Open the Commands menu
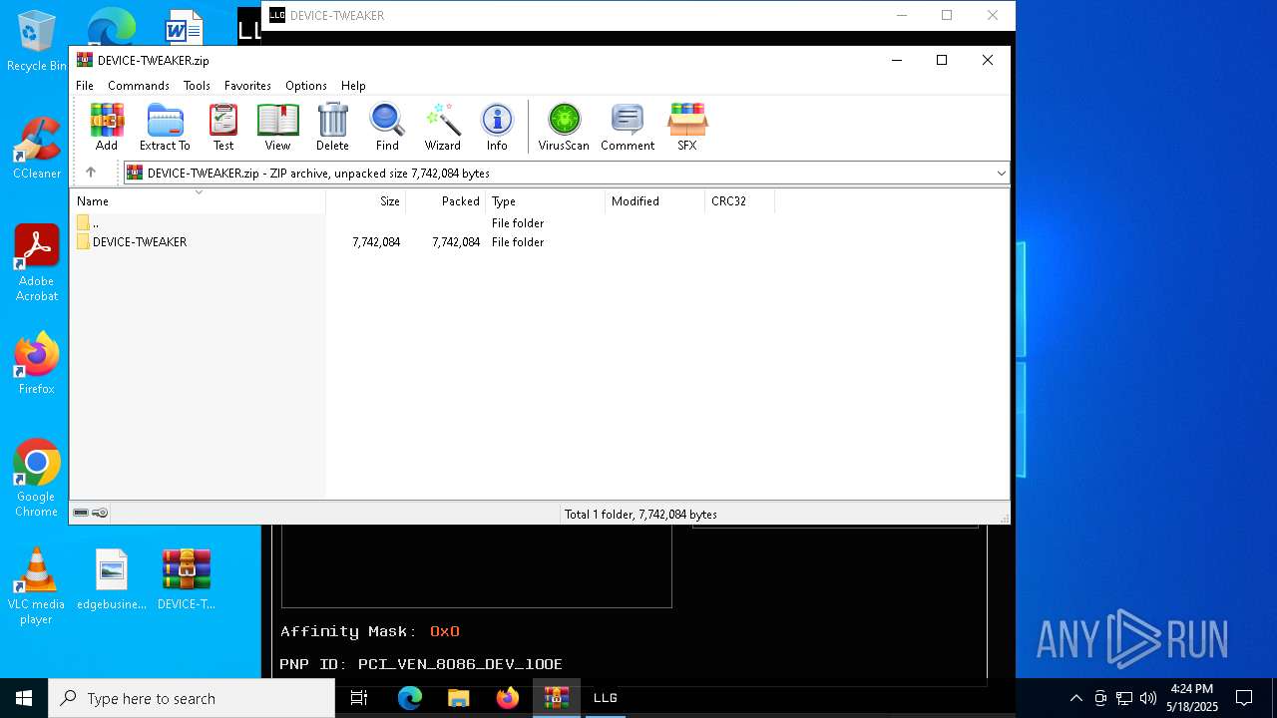Screen dimensions: 1277x718 pos(139,86)
